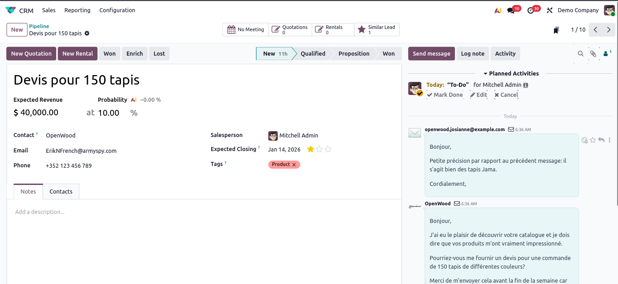Open message options three-dot menu

coord(609,140)
